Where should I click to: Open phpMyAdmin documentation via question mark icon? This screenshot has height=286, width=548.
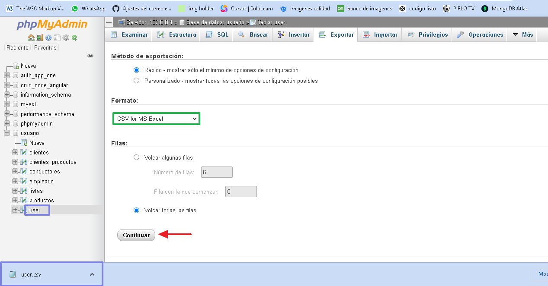pyautogui.click(x=48, y=38)
